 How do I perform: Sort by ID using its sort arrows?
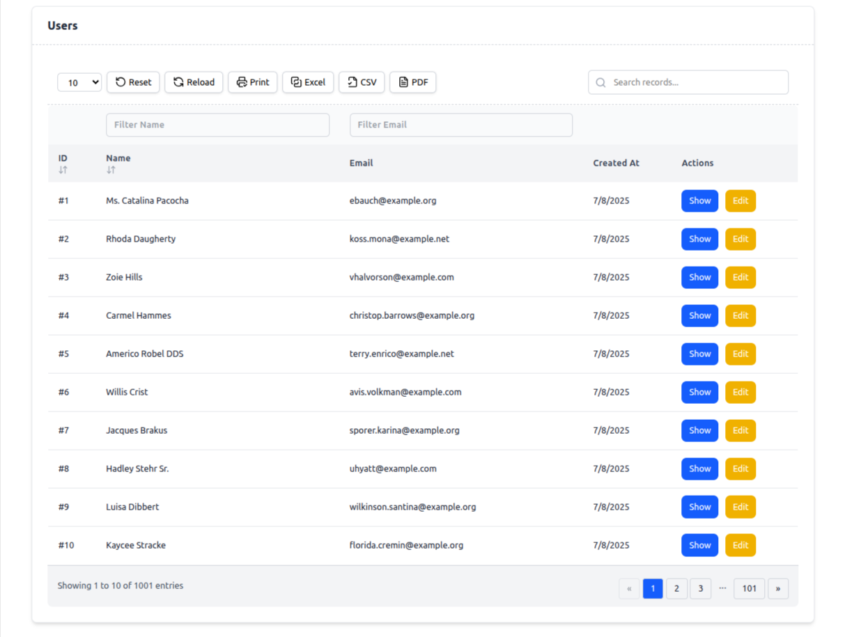(63, 170)
